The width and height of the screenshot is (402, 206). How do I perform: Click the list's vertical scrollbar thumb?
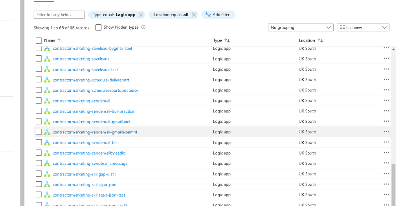click(393, 185)
